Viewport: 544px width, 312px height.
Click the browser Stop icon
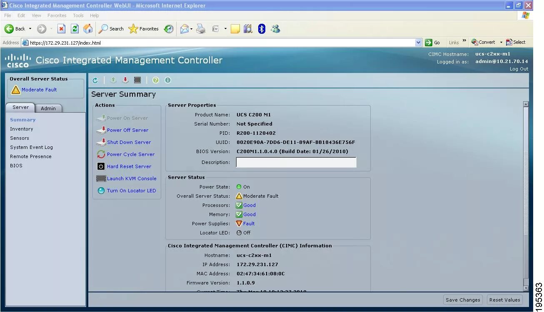[x=61, y=29]
